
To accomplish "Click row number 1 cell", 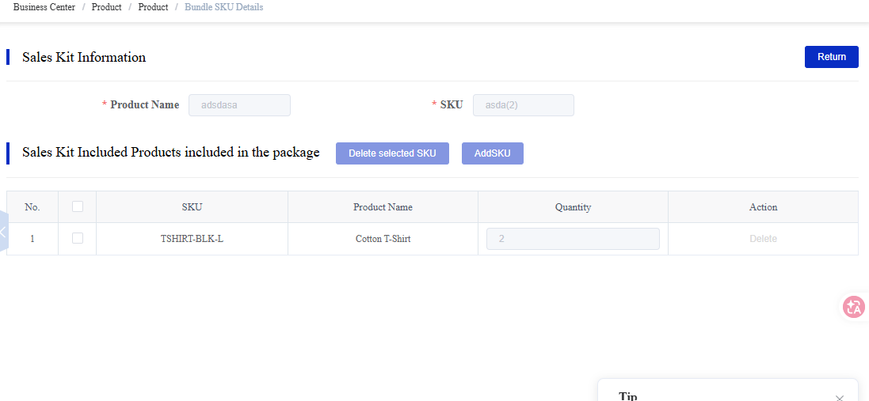I will (x=32, y=239).
